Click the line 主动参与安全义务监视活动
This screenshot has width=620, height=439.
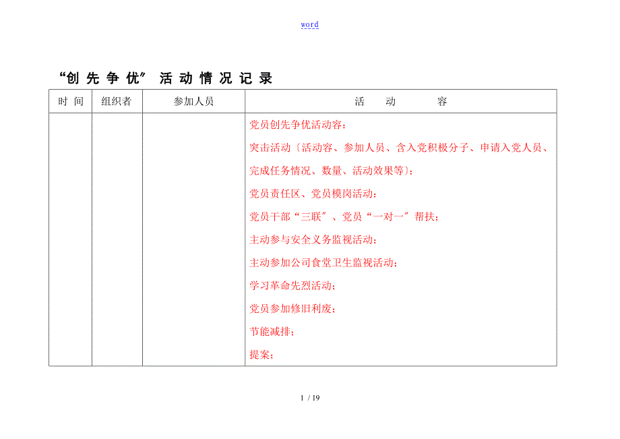pyautogui.click(x=314, y=240)
